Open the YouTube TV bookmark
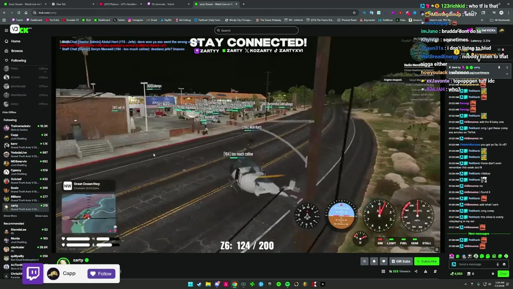This screenshot has width=513, height=289. click(x=71, y=20)
